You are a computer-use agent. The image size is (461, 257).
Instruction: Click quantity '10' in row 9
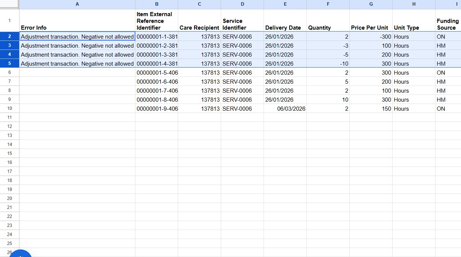coord(328,100)
